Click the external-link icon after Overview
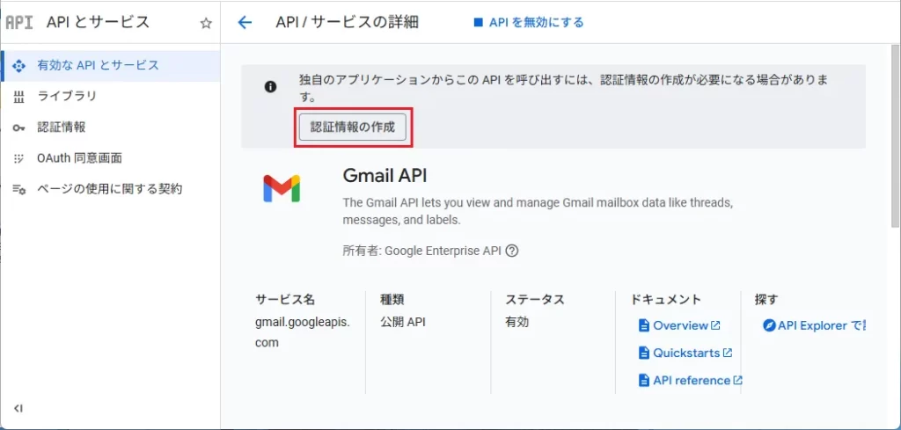This screenshot has width=901, height=430. pyautogui.click(x=715, y=325)
